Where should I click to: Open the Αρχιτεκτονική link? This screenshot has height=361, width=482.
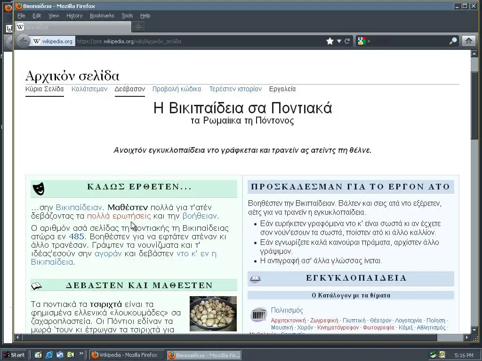pyautogui.click(x=289, y=321)
